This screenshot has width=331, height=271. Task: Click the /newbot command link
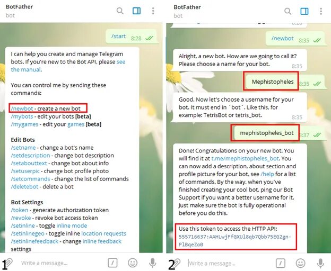(x=22, y=109)
